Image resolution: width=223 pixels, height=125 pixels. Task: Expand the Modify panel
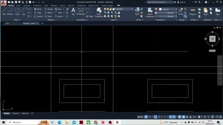[x=51, y=20]
